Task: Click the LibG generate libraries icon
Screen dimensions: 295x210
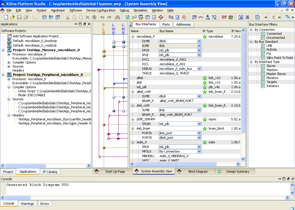Action: click(201, 17)
